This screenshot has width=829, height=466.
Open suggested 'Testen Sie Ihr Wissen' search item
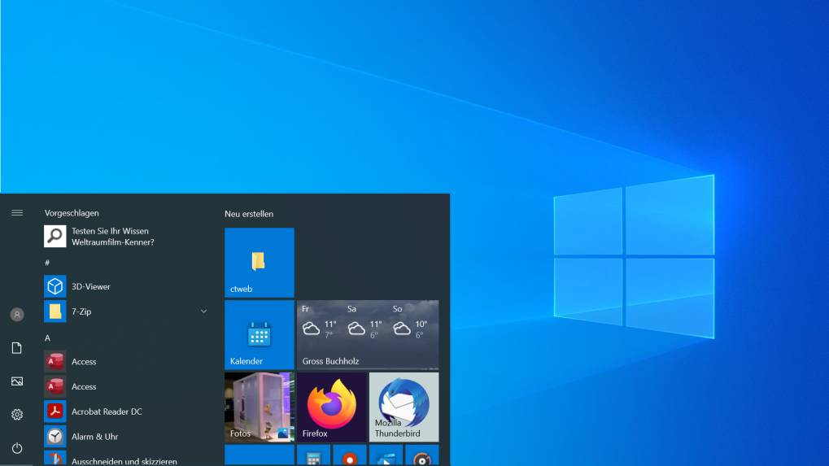point(127,236)
